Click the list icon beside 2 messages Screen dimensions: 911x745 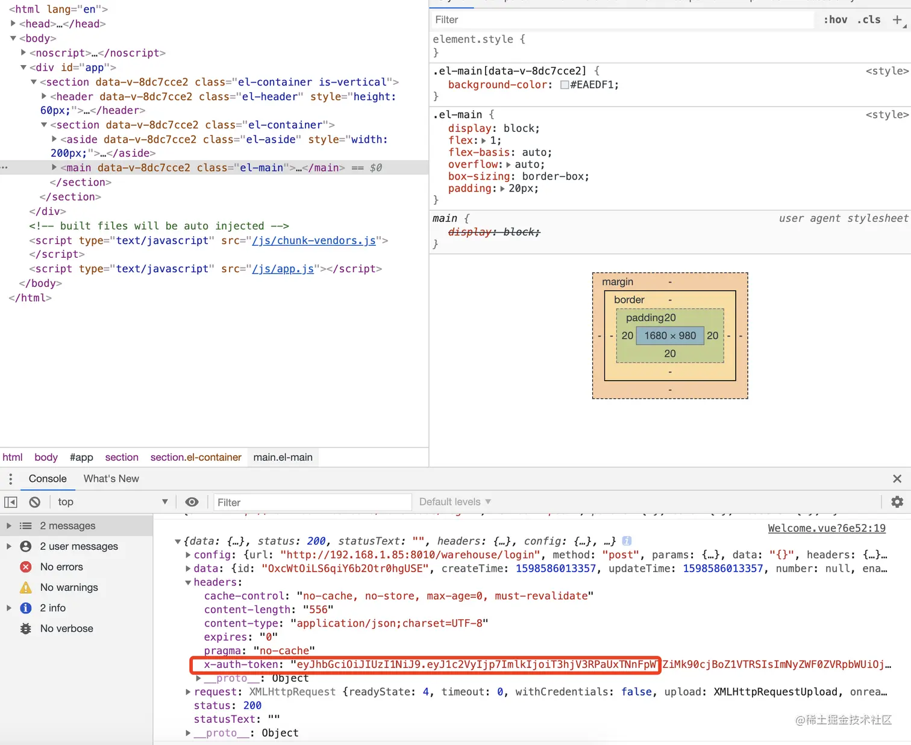[25, 526]
